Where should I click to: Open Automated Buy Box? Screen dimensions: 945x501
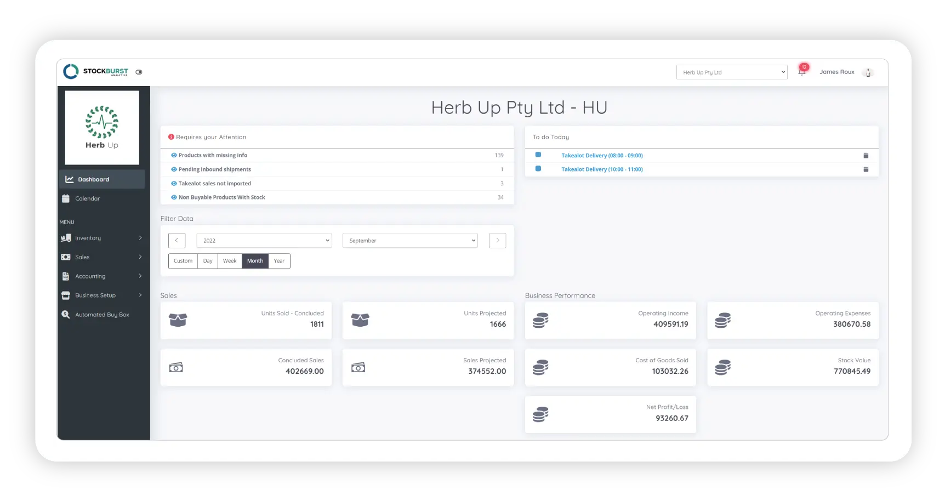point(102,315)
